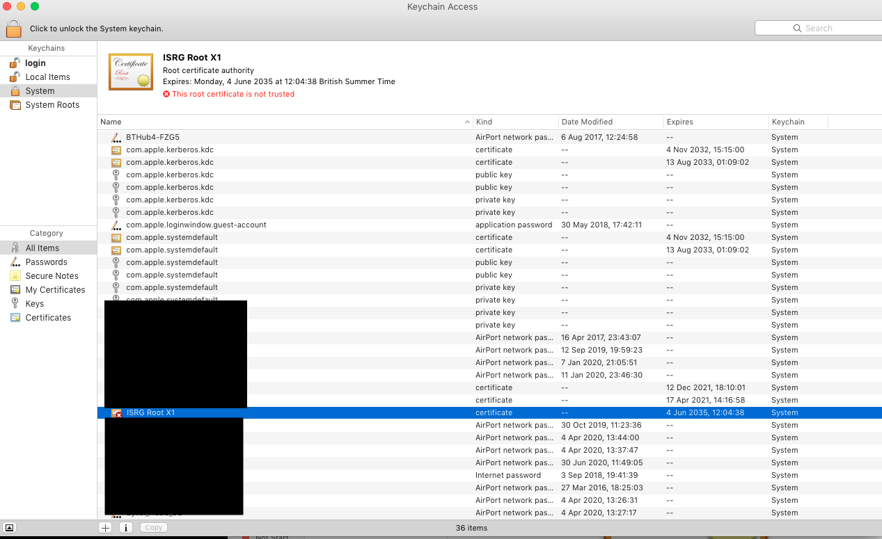Reverse sort order using the Name column arrow
Screen dimensions: 882x539
[x=467, y=122]
